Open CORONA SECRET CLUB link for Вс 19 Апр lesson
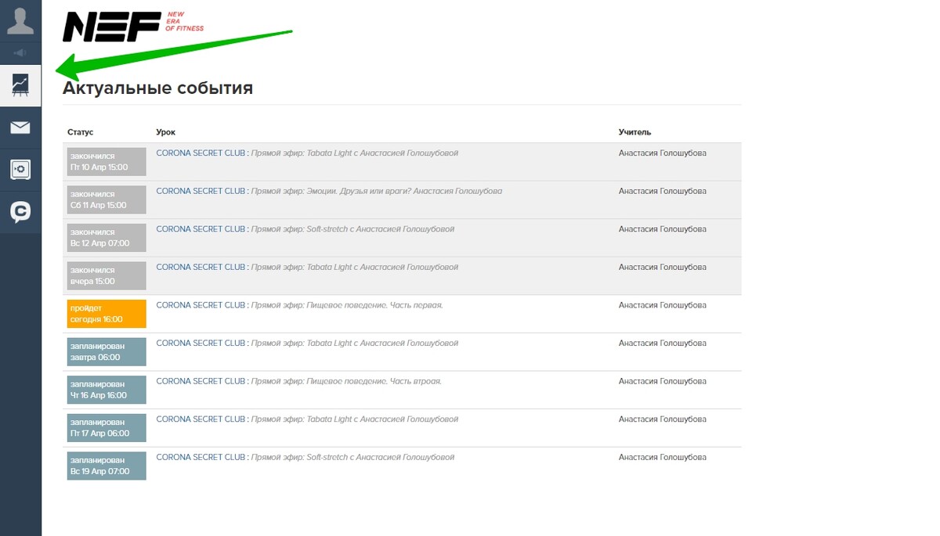 (x=201, y=457)
